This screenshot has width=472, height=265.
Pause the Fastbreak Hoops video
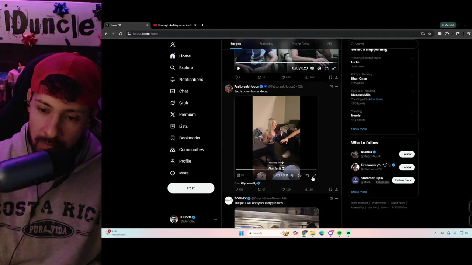point(239,176)
